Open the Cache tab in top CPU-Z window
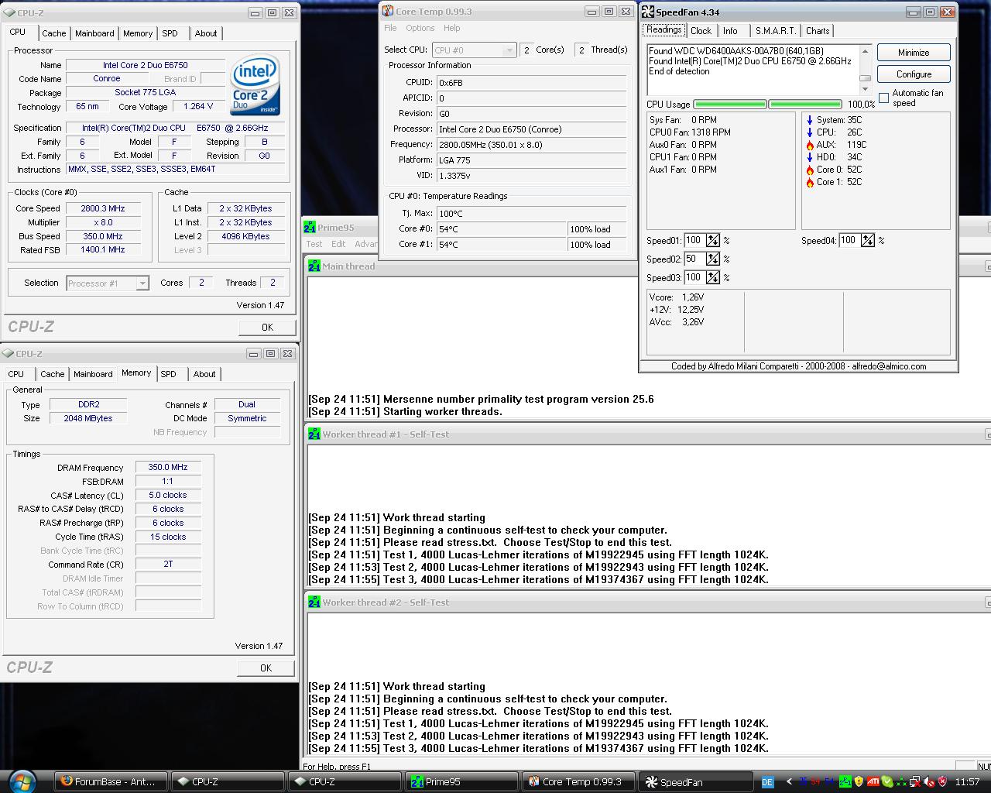This screenshot has height=793, width=991. (x=54, y=33)
